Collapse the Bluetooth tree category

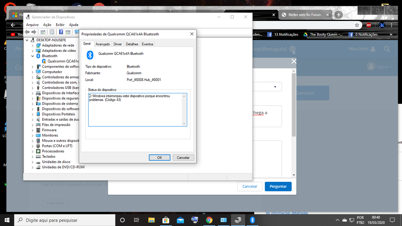tap(33, 56)
